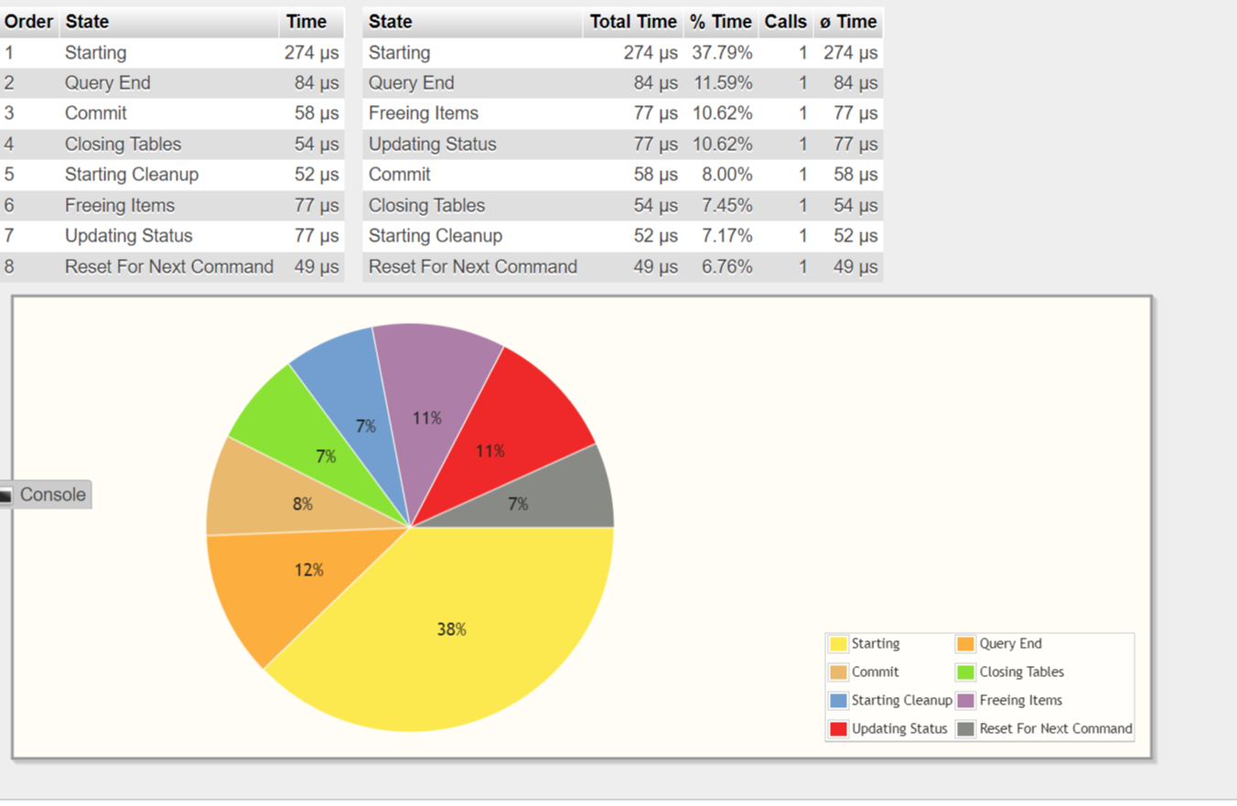This screenshot has height=806, width=1237.
Task: Click the green Closing Tables legend swatch
Action: (x=965, y=672)
